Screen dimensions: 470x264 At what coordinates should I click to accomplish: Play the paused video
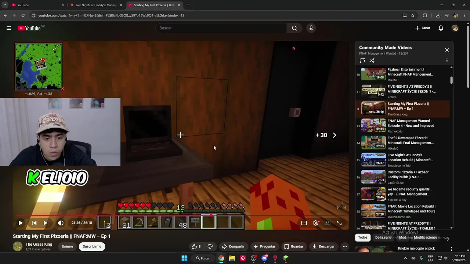pyautogui.click(x=21, y=223)
